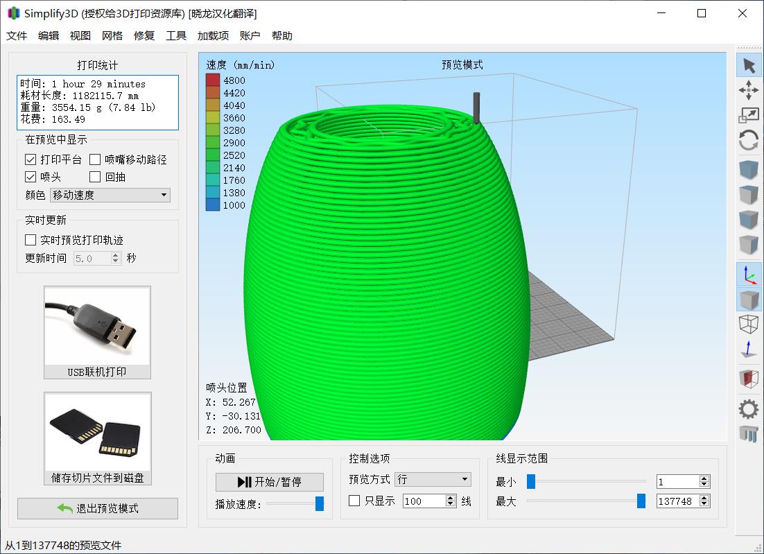Open the cross-section view tool
The width and height of the screenshot is (764, 554).
[749, 379]
